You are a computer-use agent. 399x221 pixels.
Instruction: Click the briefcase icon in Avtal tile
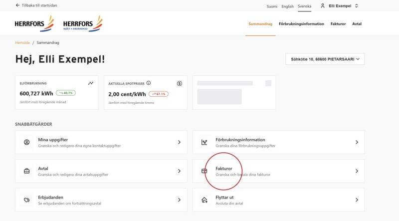click(x=27, y=171)
